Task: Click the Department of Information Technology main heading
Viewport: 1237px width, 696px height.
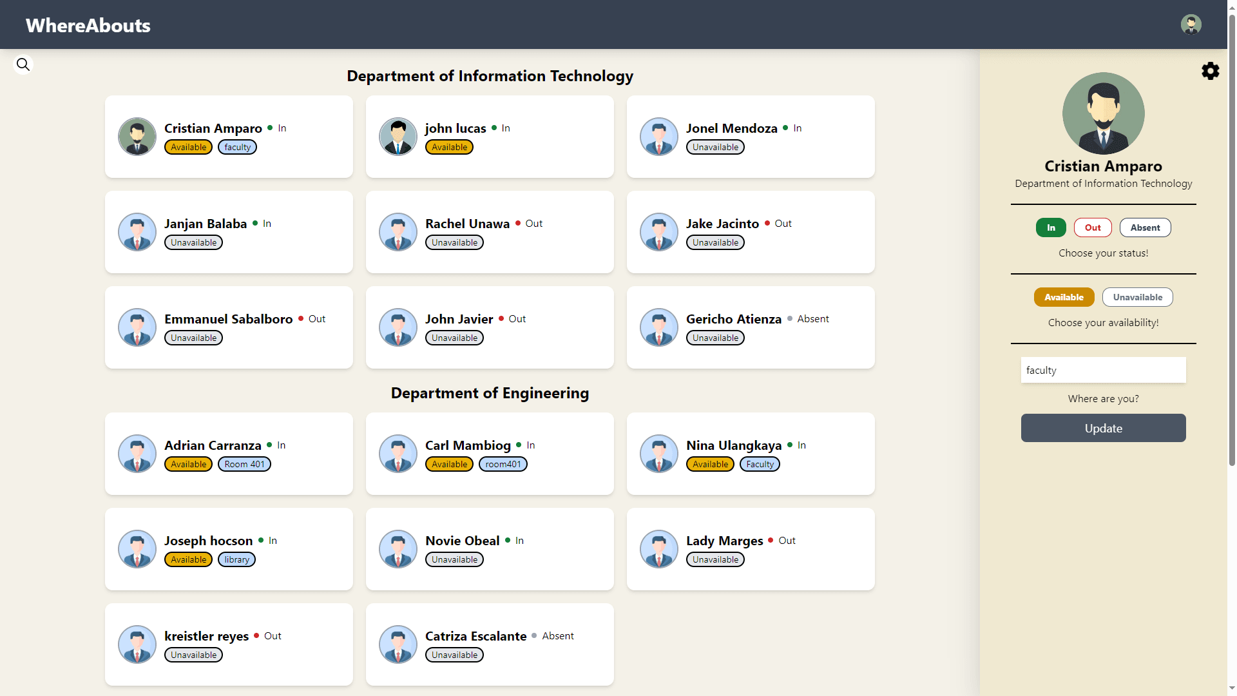Action: 490,76
